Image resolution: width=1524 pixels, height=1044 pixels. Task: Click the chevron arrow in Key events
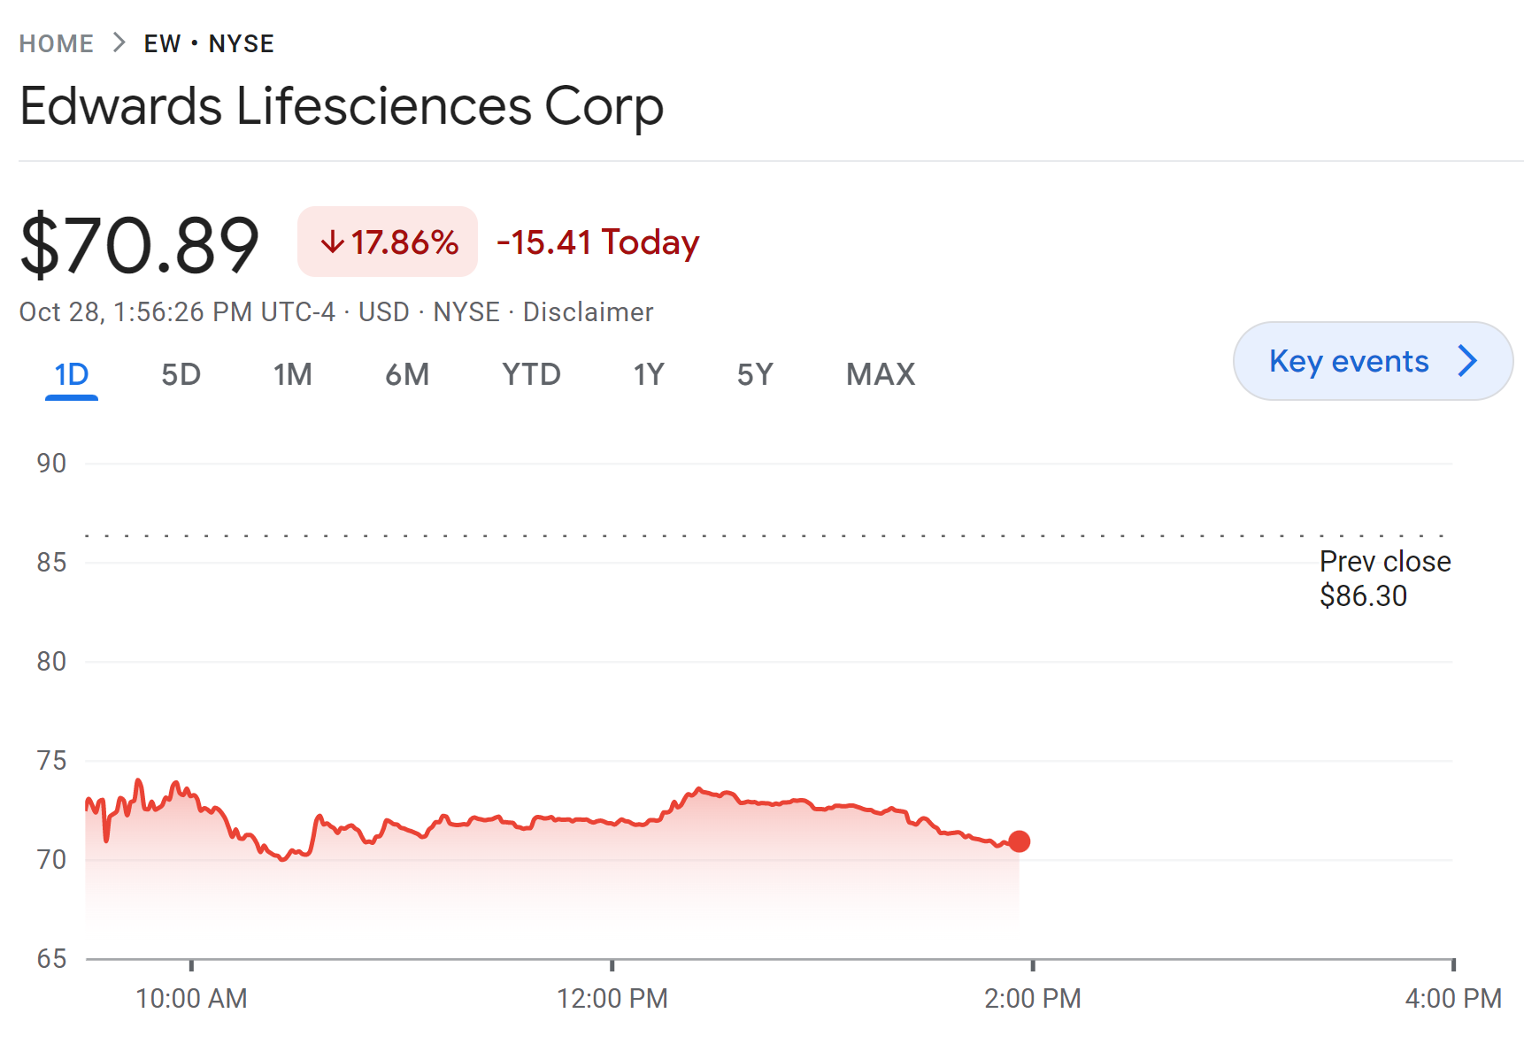pos(1467,361)
